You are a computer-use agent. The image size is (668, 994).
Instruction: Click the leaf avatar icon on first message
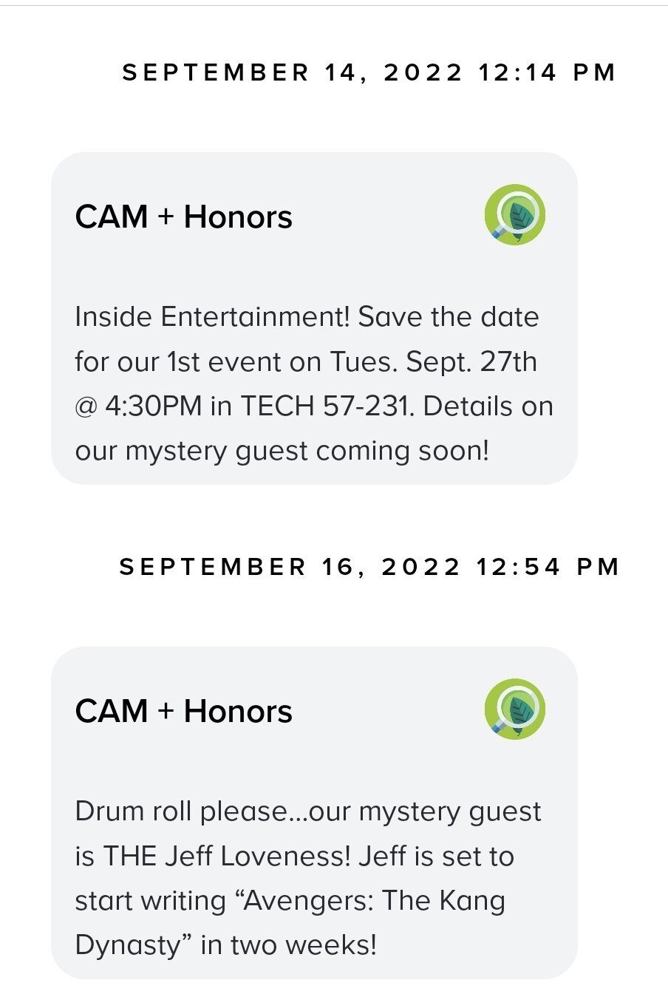[515, 214]
